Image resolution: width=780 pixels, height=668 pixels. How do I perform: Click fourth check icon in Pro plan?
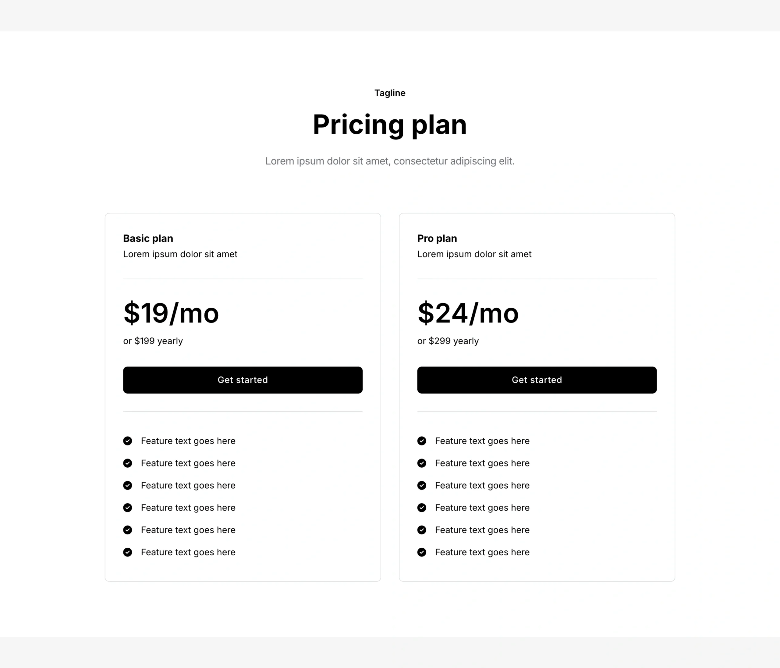(422, 508)
